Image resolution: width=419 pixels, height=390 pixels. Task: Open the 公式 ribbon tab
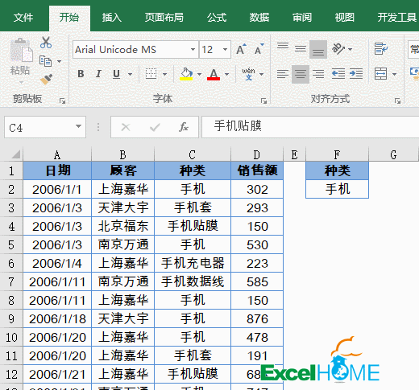pyautogui.click(x=217, y=18)
